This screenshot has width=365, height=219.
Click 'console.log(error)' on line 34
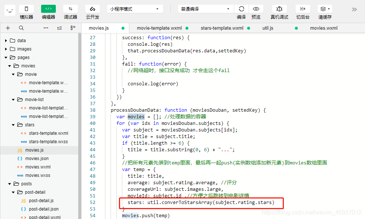pyautogui.click(x=153, y=84)
